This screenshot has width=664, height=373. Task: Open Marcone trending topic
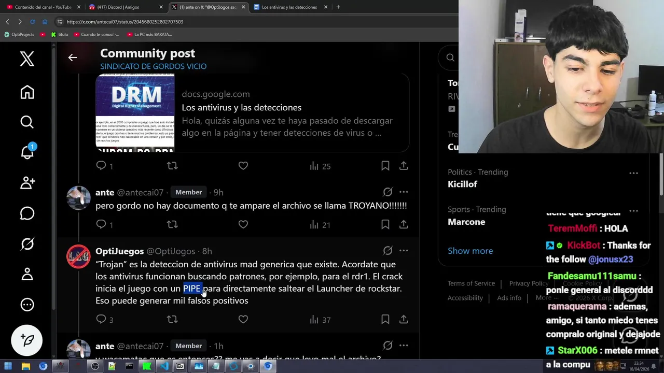pos(466,222)
